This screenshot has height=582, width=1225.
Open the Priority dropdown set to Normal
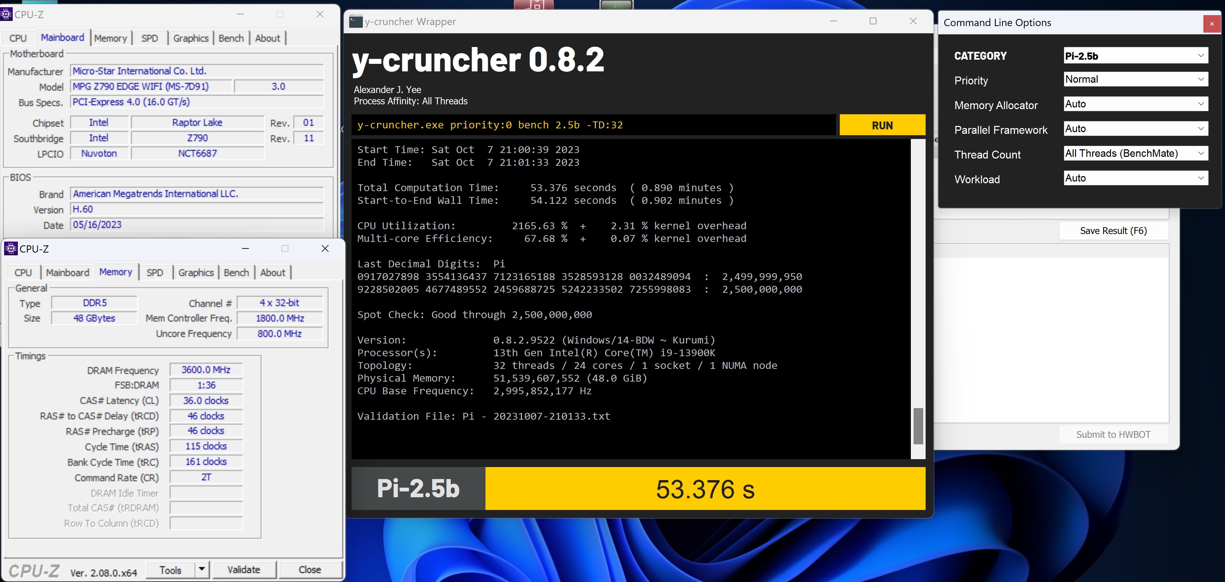coord(1201,79)
